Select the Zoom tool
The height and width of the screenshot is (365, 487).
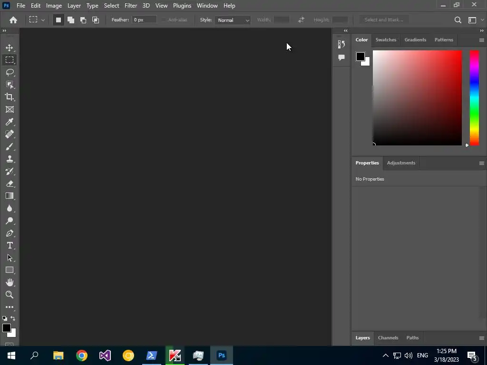click(x=10, y=295)
